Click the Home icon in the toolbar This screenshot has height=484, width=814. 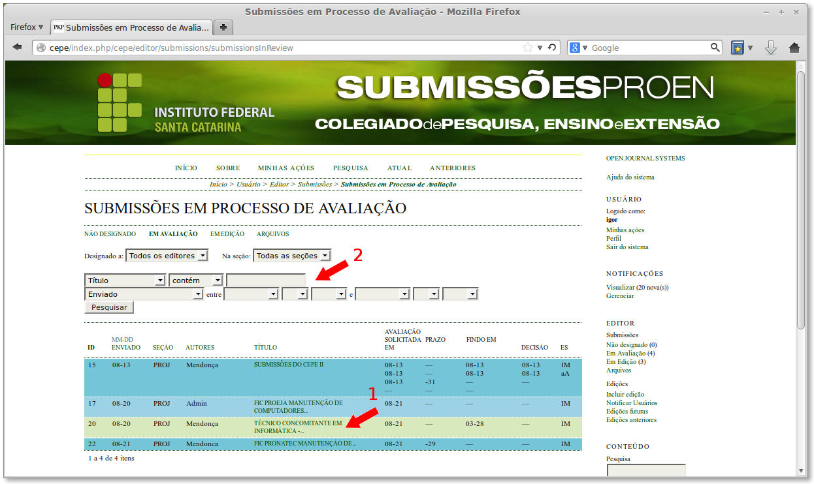click(793, 47)
